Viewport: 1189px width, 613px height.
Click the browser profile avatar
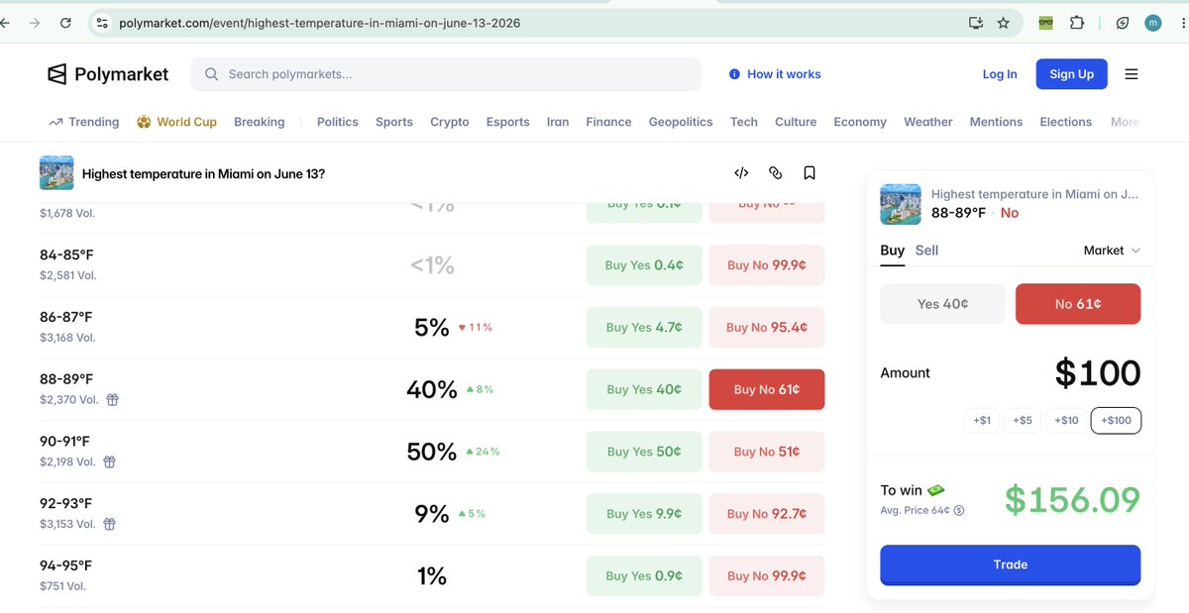pos(1152,22)
